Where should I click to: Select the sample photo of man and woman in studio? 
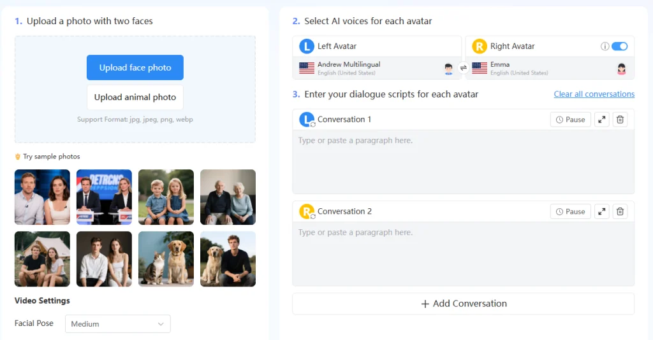tap(42, 197)
